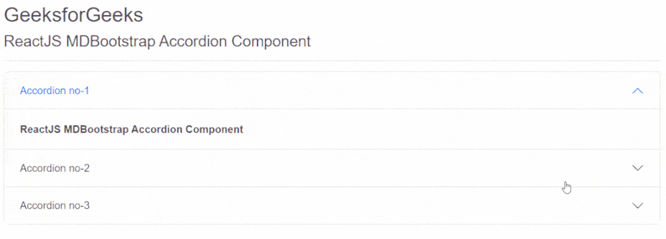
Task: Click the blue Accordion no-1 label
Action: coord(55,90)
